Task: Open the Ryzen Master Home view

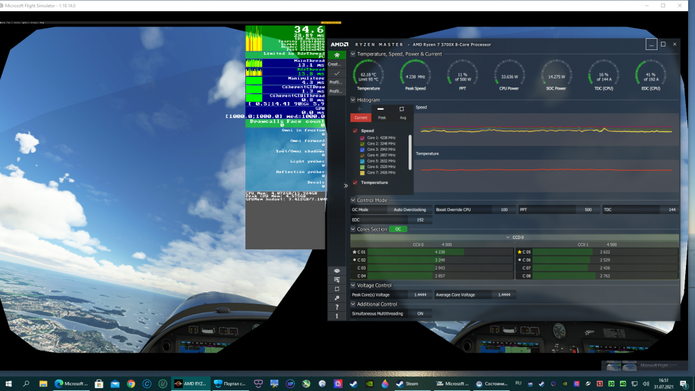Action: tap(337, 56)
